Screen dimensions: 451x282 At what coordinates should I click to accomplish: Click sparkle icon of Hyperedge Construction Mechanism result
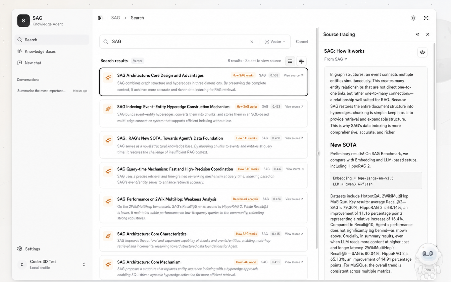pyautogui.click(x=108, y=109)
